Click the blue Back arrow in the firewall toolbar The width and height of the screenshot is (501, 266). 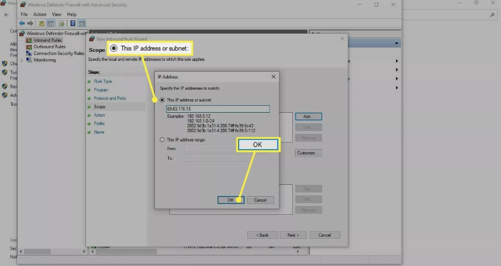22,24
